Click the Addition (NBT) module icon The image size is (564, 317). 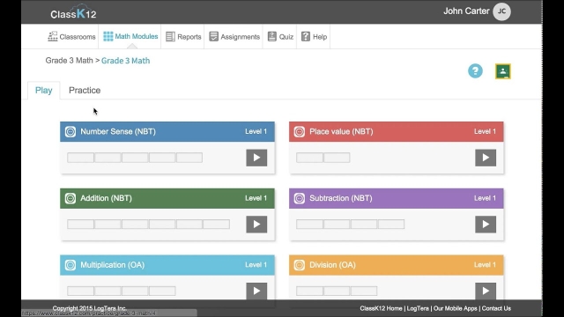click(70, 198)
